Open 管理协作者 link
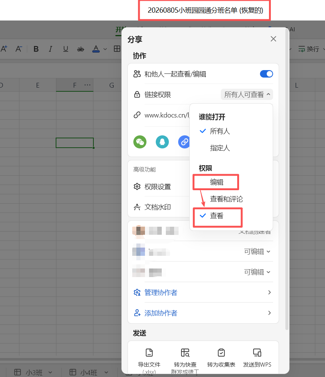The height and width of the screenshot is (377, 325). point(161,292)
